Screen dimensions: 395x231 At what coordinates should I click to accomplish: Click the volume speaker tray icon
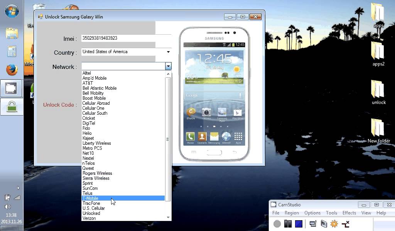[x=8, y=207]
